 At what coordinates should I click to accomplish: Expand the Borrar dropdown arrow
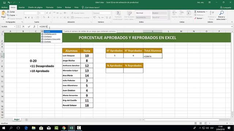click(203, 18)
